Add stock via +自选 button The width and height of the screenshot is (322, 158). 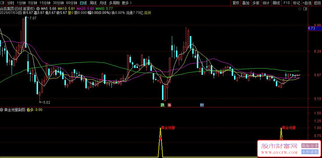point(307,3)
